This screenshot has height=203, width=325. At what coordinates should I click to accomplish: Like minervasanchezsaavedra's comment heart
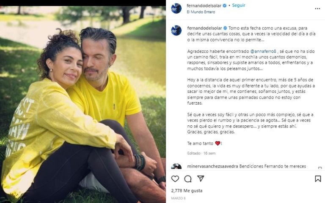[320, 168]
